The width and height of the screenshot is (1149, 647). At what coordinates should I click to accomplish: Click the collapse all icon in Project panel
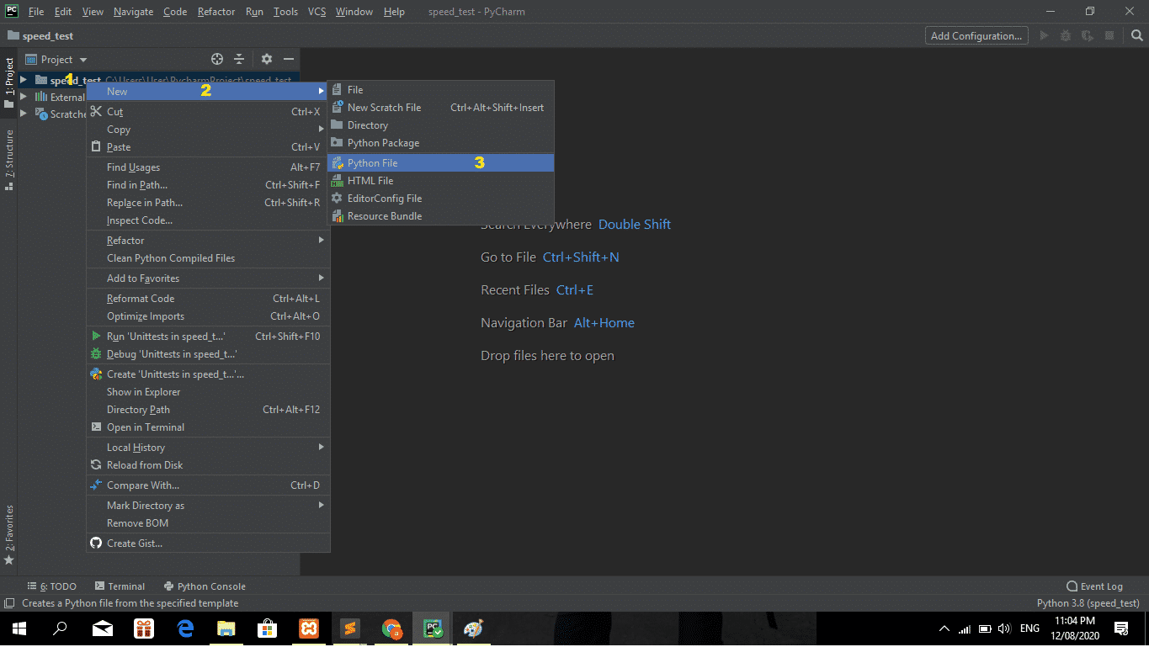coord(239,59)
